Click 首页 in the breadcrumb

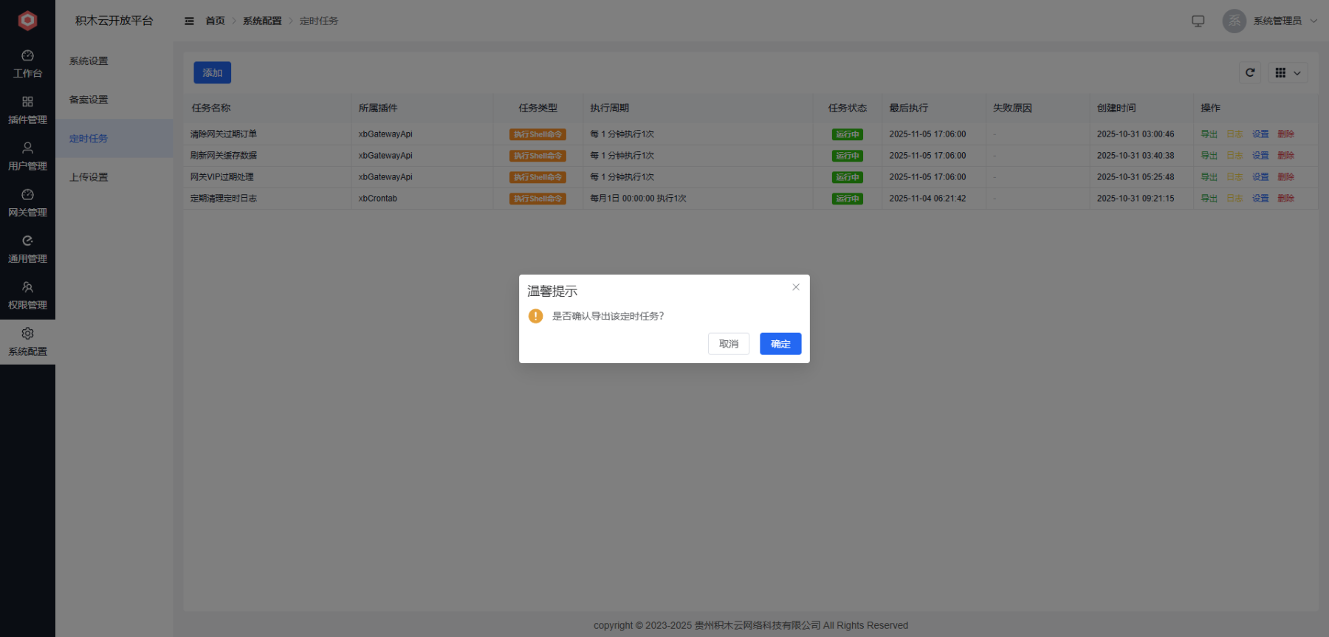[215, 21]
